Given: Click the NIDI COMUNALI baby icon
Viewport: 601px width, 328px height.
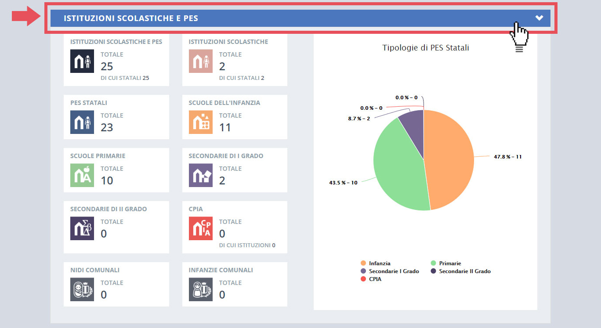Looking at the screenshot, I should click(x=82, y=289).
